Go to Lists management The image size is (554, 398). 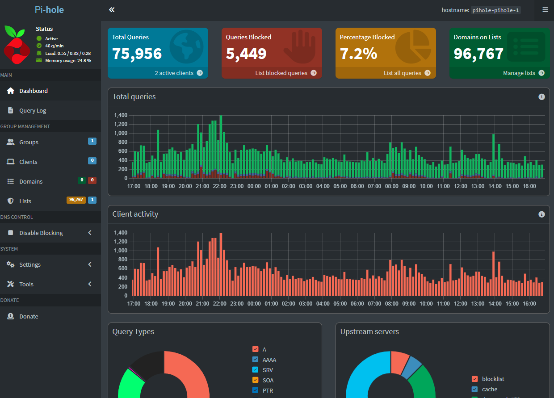[x=50, y=201]
